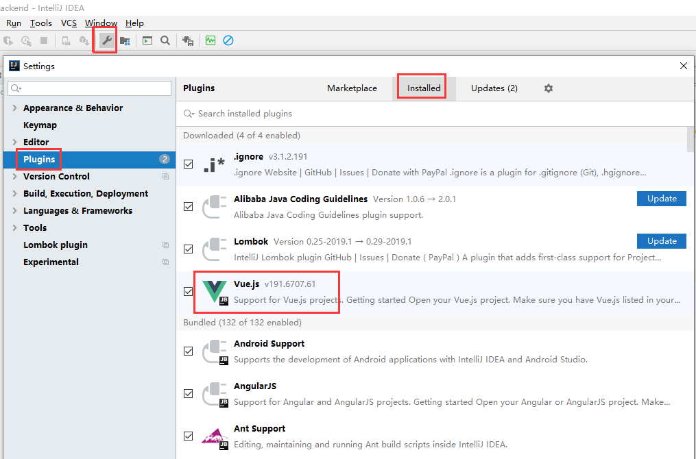The image size is (696, 459).
Task: Click the Run Anything toolbar icon
Action: [x=147, y=41]
